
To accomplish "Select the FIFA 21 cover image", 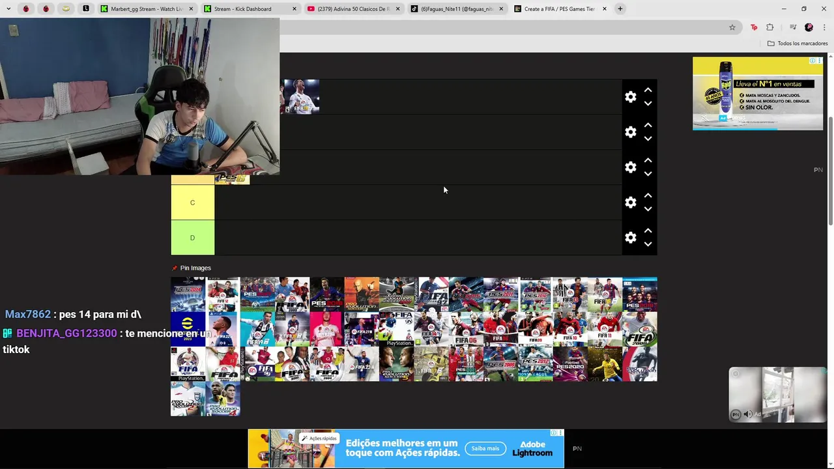I will pos(362,329).
